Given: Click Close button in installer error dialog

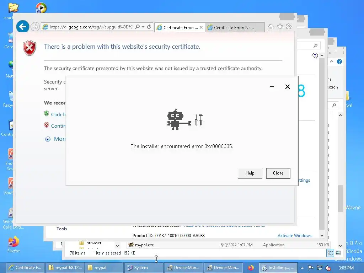Looking at the screenshot, I should click(x=278, y=173).
